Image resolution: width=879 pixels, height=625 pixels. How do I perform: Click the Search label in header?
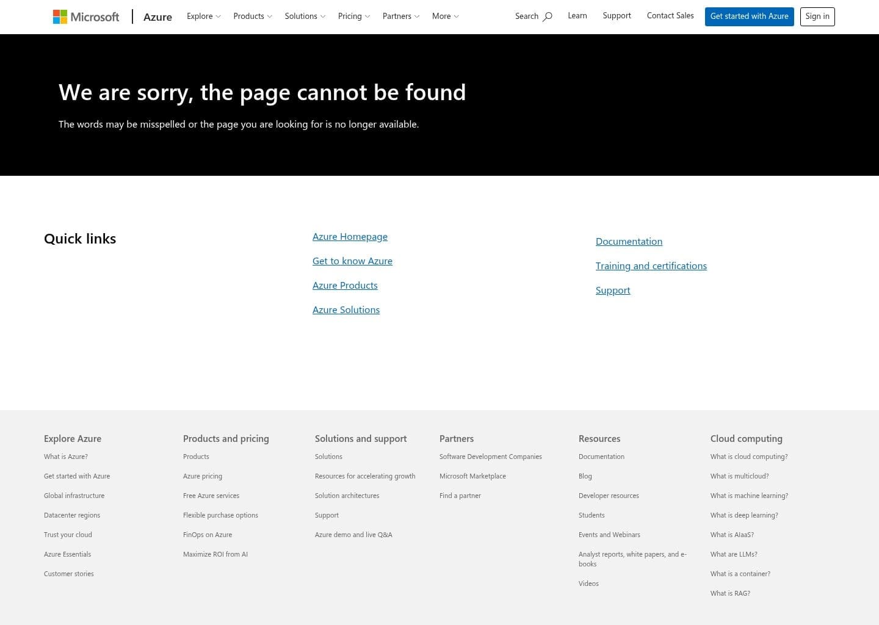point(527,16)
